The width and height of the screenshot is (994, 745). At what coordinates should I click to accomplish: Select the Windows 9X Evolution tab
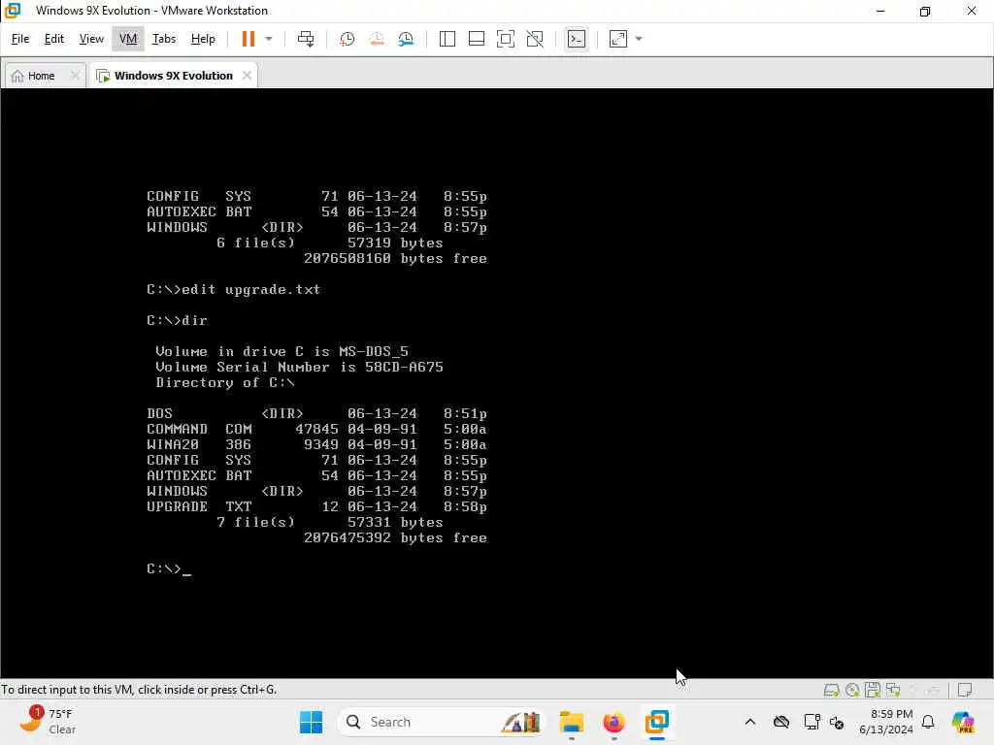[x=173, y=76]
